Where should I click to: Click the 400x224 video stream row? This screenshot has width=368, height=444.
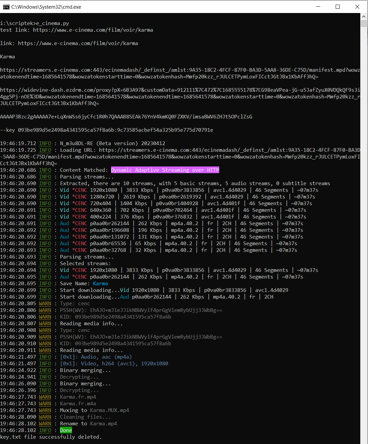[x=153, y=217]
